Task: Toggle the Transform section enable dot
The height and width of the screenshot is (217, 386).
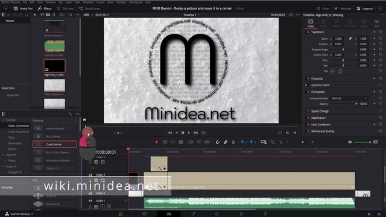Action: point(308,32)
